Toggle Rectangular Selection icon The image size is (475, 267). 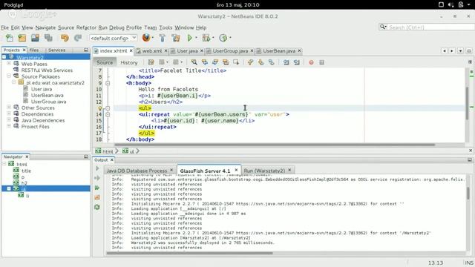[x=236, y=62]
